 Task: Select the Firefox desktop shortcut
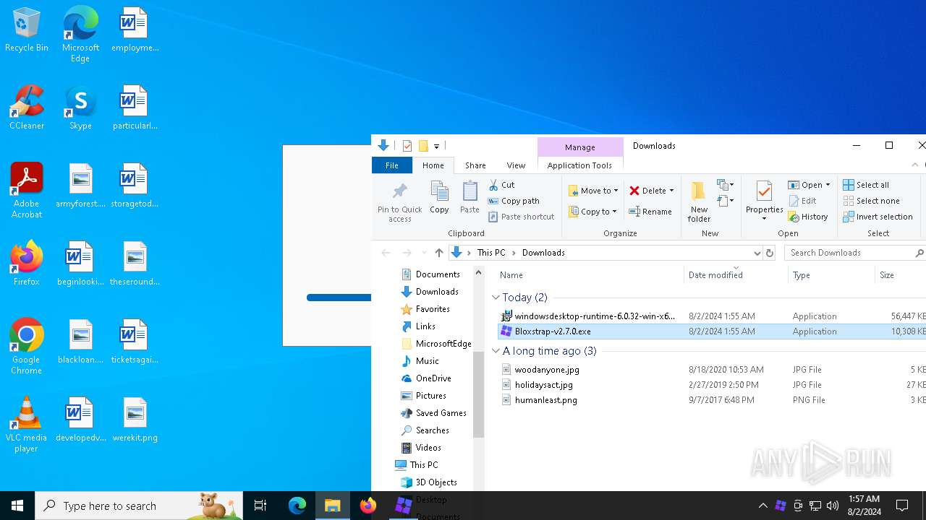click(x=27, y=264)
